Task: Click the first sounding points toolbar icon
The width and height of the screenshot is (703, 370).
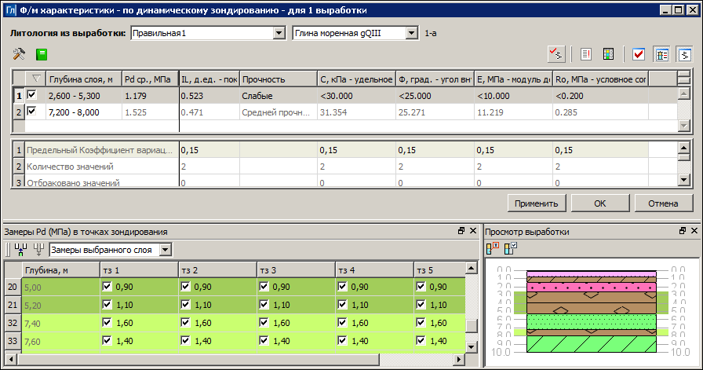Action: click(20, 250)
